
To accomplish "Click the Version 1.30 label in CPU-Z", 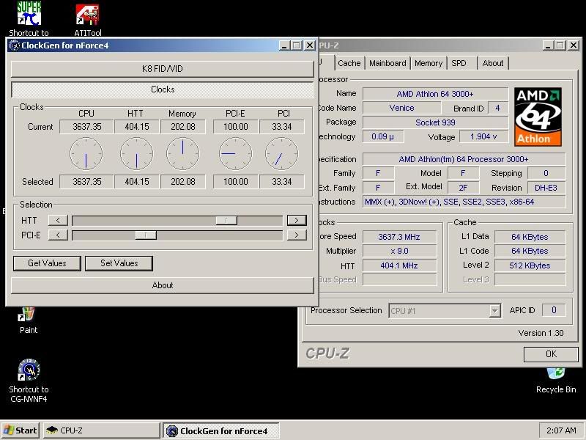I will [x=541, y=333].
